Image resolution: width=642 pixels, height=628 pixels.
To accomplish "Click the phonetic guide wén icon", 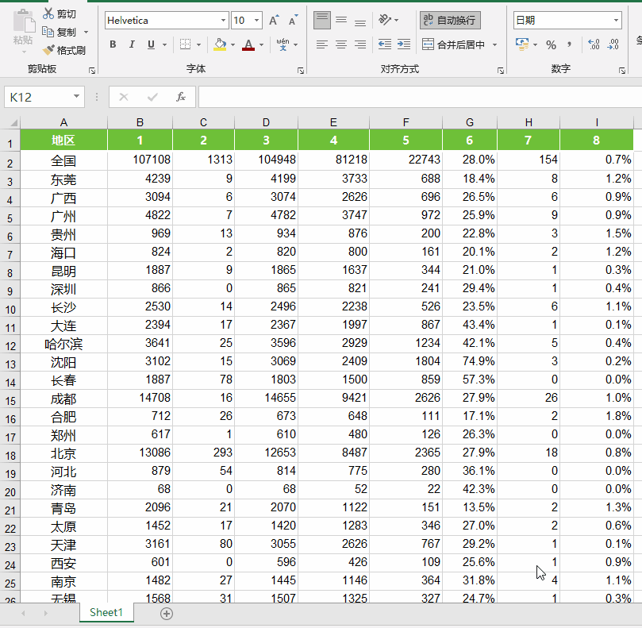I will [283, 44].
